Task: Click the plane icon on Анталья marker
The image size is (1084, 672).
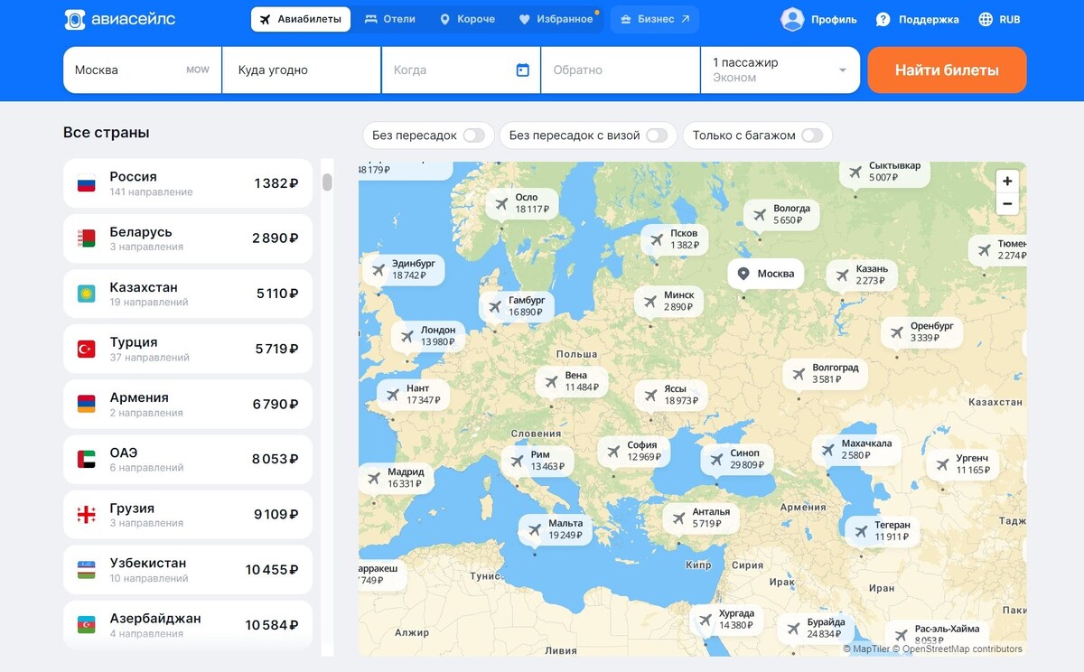Action: coord(678,518)
